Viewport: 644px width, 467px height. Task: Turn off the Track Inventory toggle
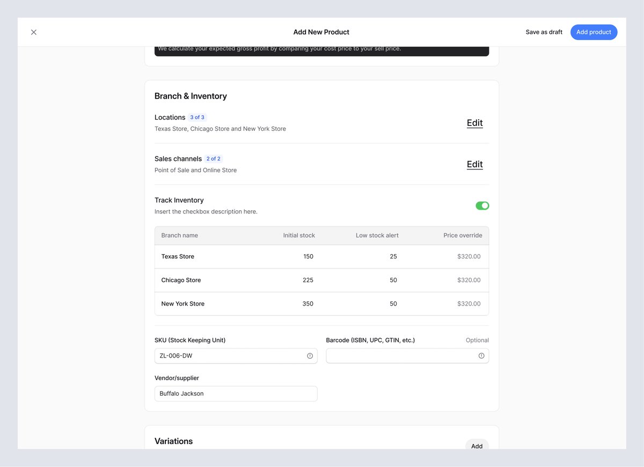(x=482, y=206)
